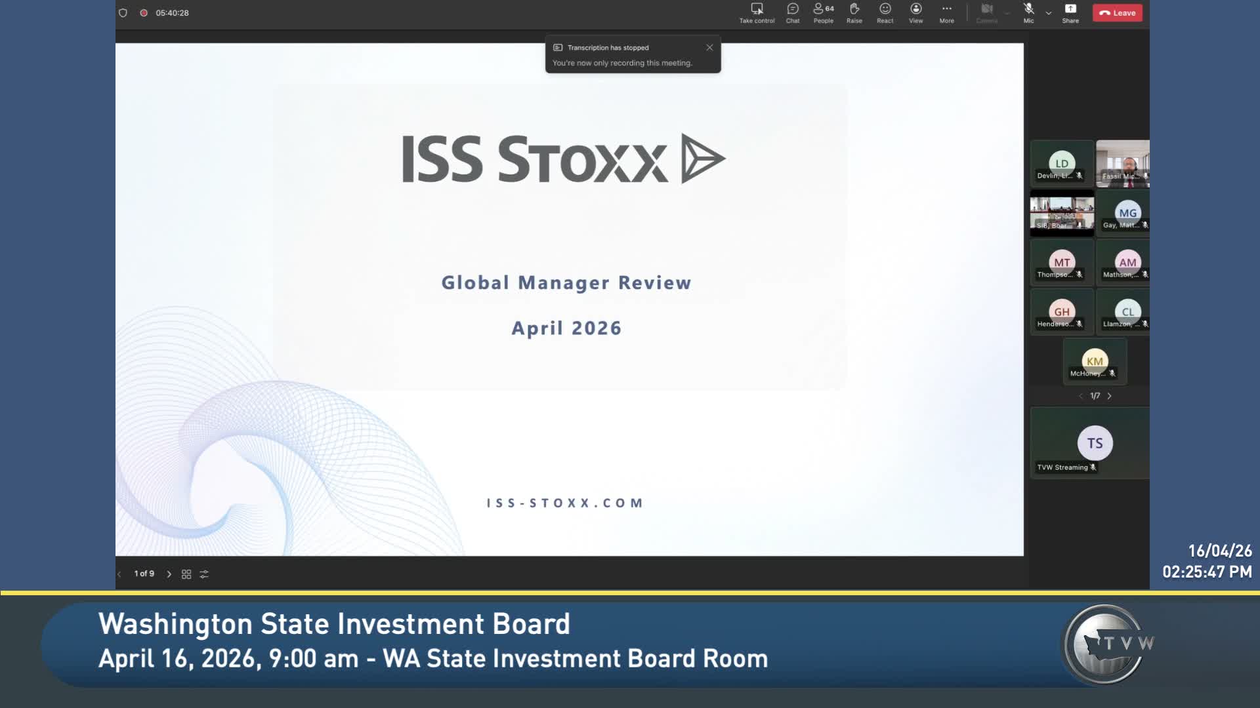Select the TVW Streaming participant tile
Viewport: 1260px width, 708px height.
tap(1089, 443)
